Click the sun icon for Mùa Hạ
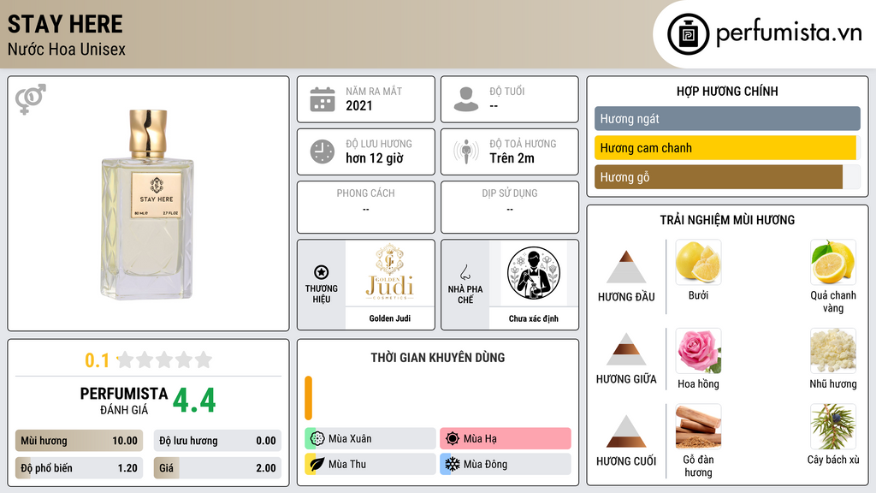The image size is (876, 493). point(453,438)
